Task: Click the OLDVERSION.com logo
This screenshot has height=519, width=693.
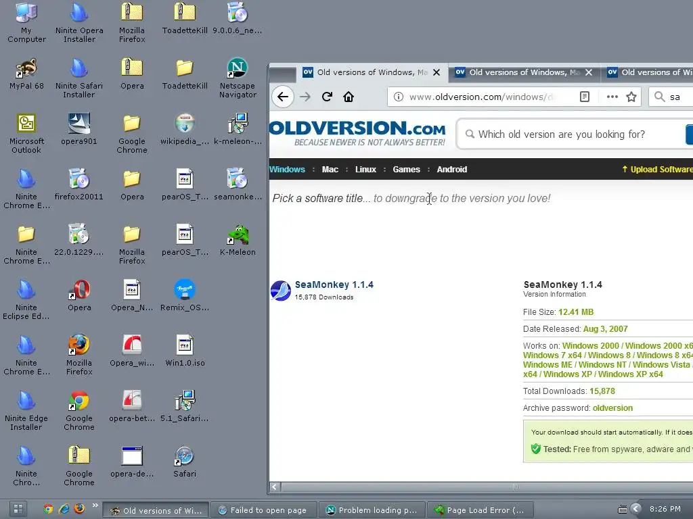Action: pos(357,133)
